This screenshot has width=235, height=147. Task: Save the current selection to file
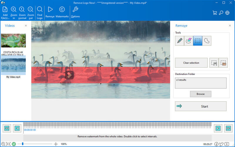[x=214, y=63]
